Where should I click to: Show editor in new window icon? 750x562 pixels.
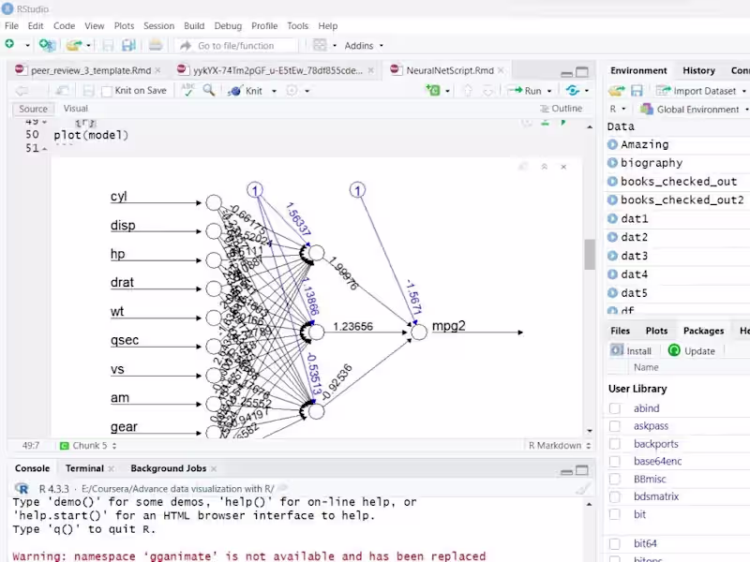click(x=62, y=90)
